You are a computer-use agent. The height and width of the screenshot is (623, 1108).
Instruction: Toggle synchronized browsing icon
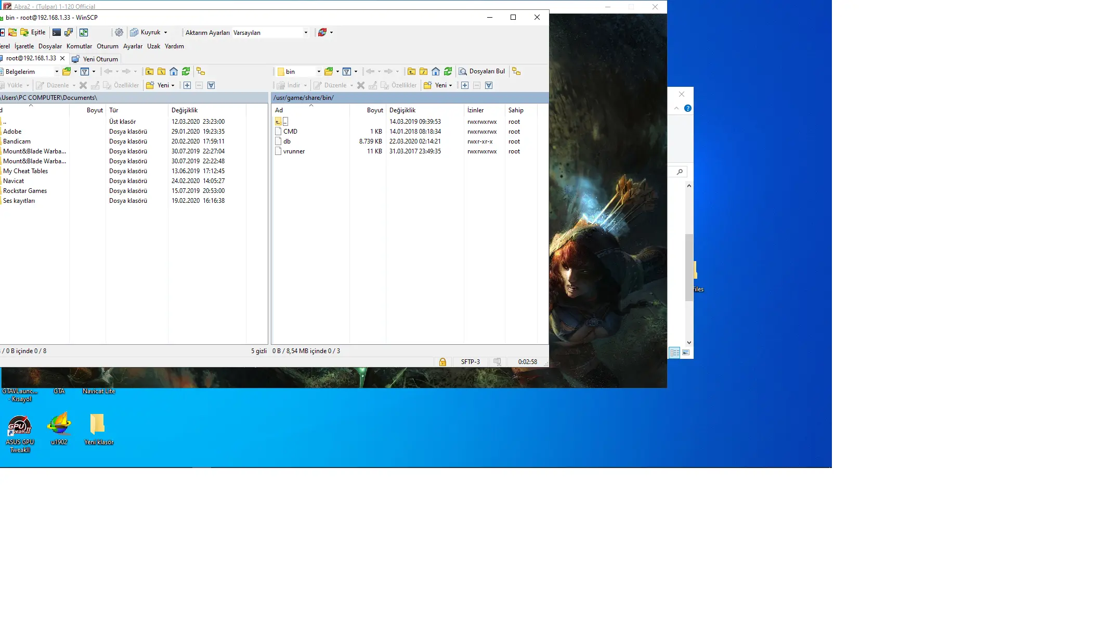click(84, 32)
